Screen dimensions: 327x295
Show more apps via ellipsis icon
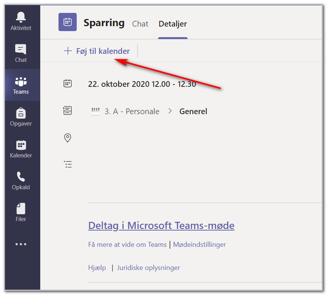point(21,244)
